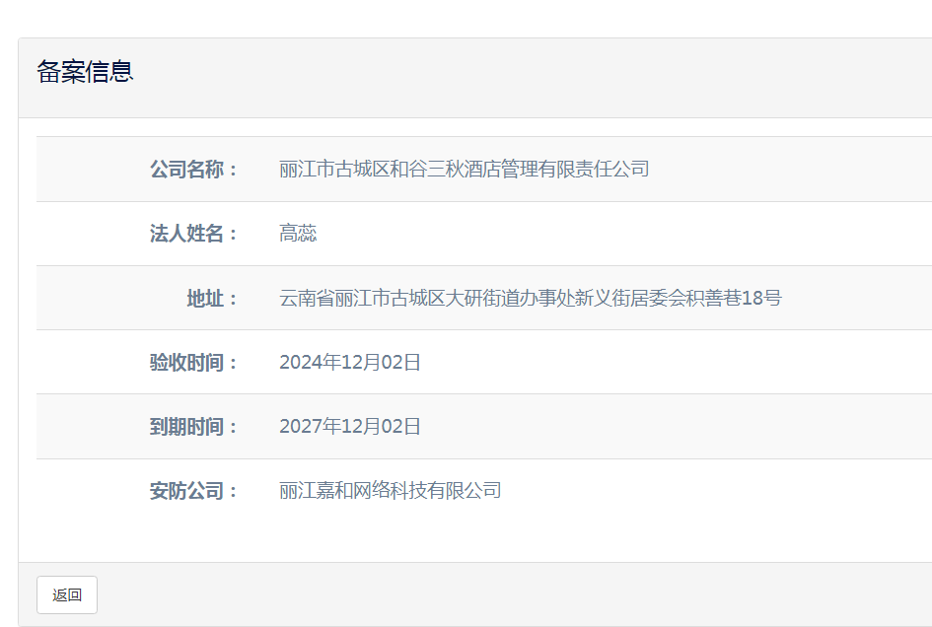Screen dimensions: 932x627
Task: Select the 法人姓名 field label
Action: [x=193, y=234]
